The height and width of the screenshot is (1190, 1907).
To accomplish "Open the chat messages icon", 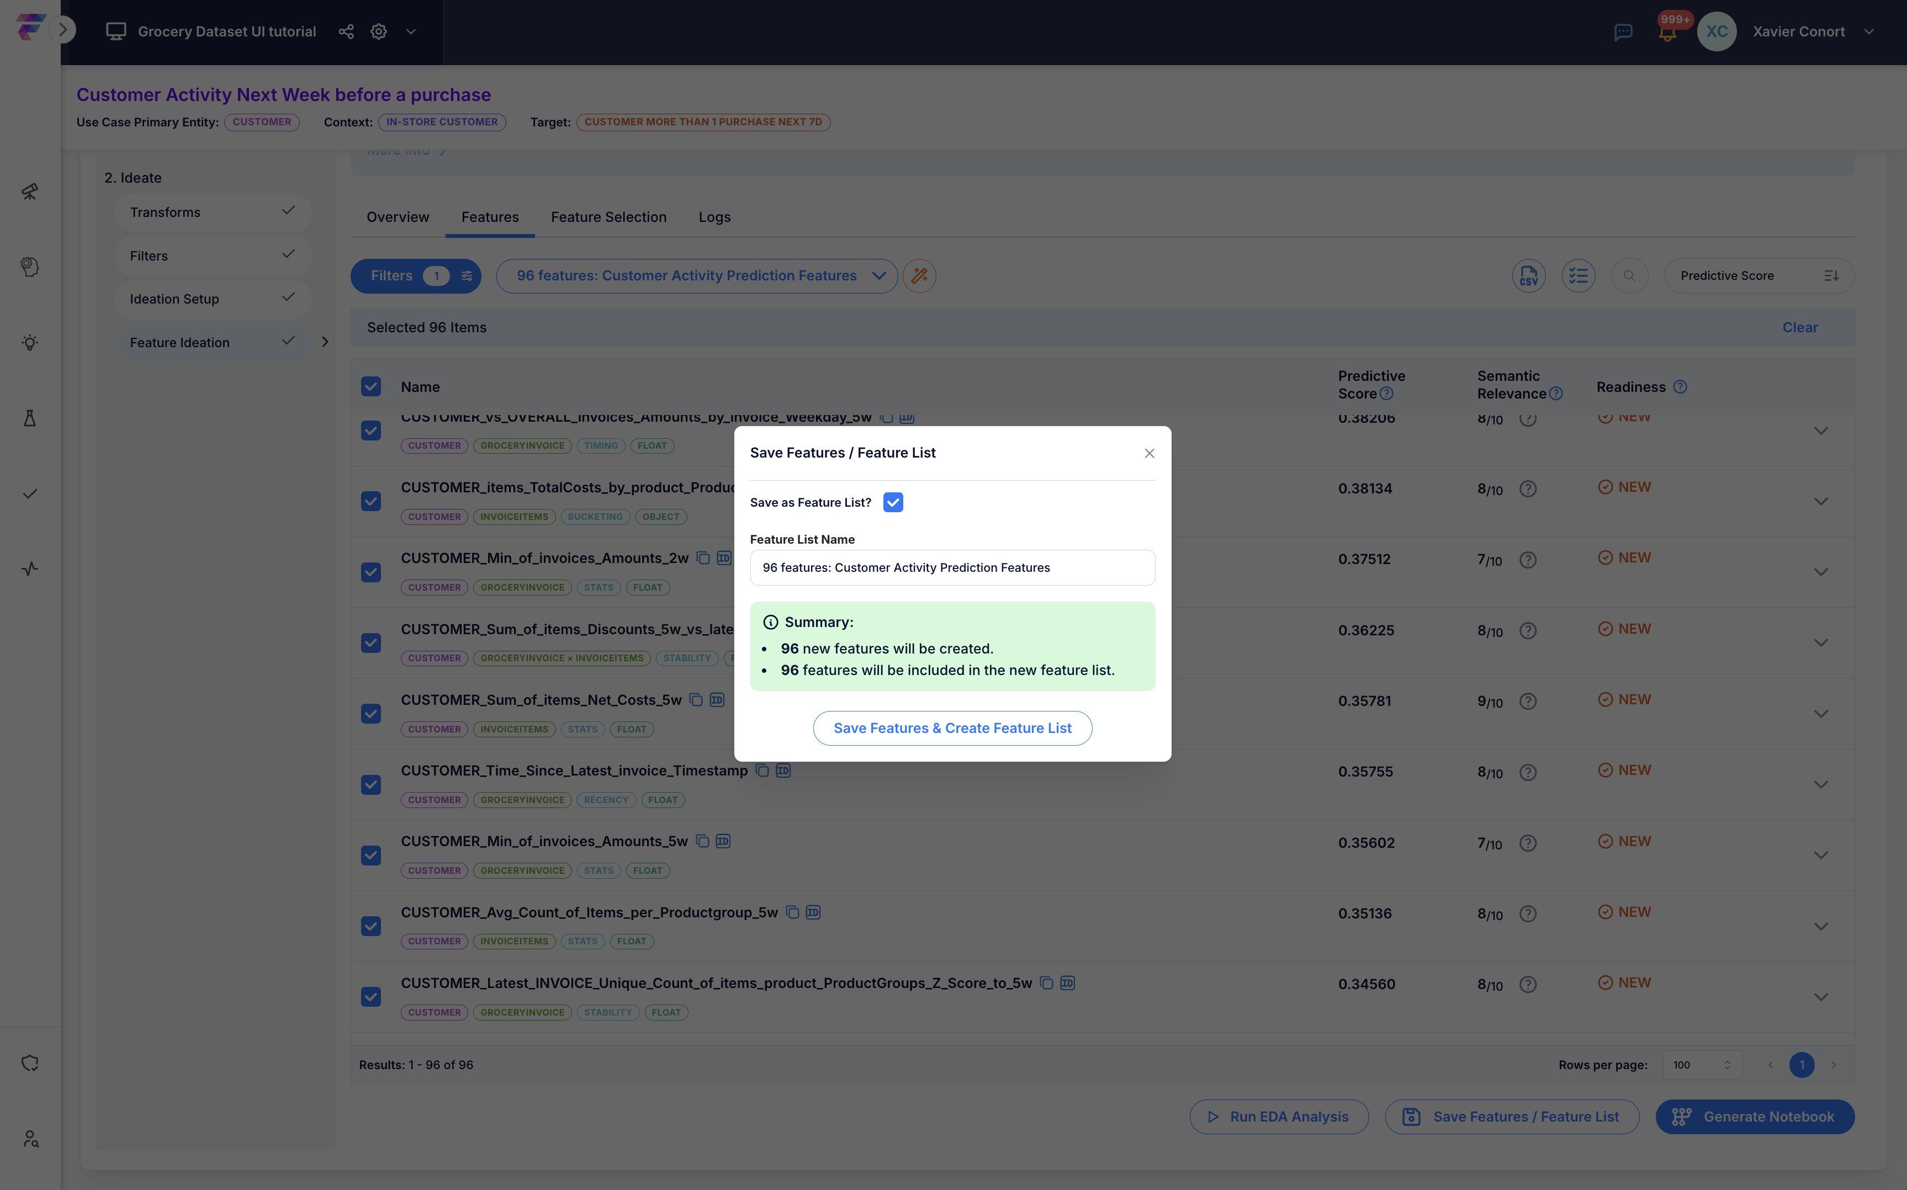I will coord(1623,32).
